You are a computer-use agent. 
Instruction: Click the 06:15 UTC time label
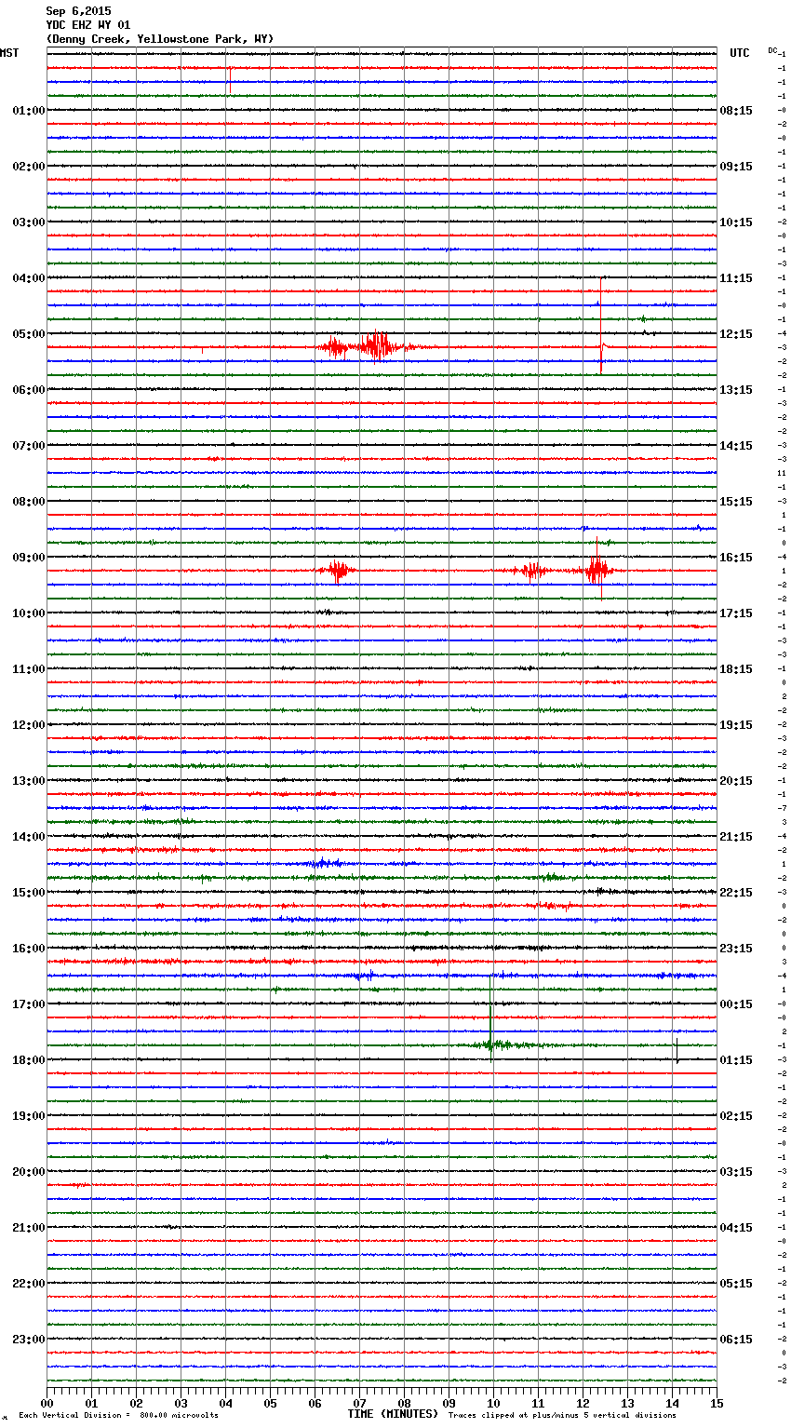point(736,1340)
